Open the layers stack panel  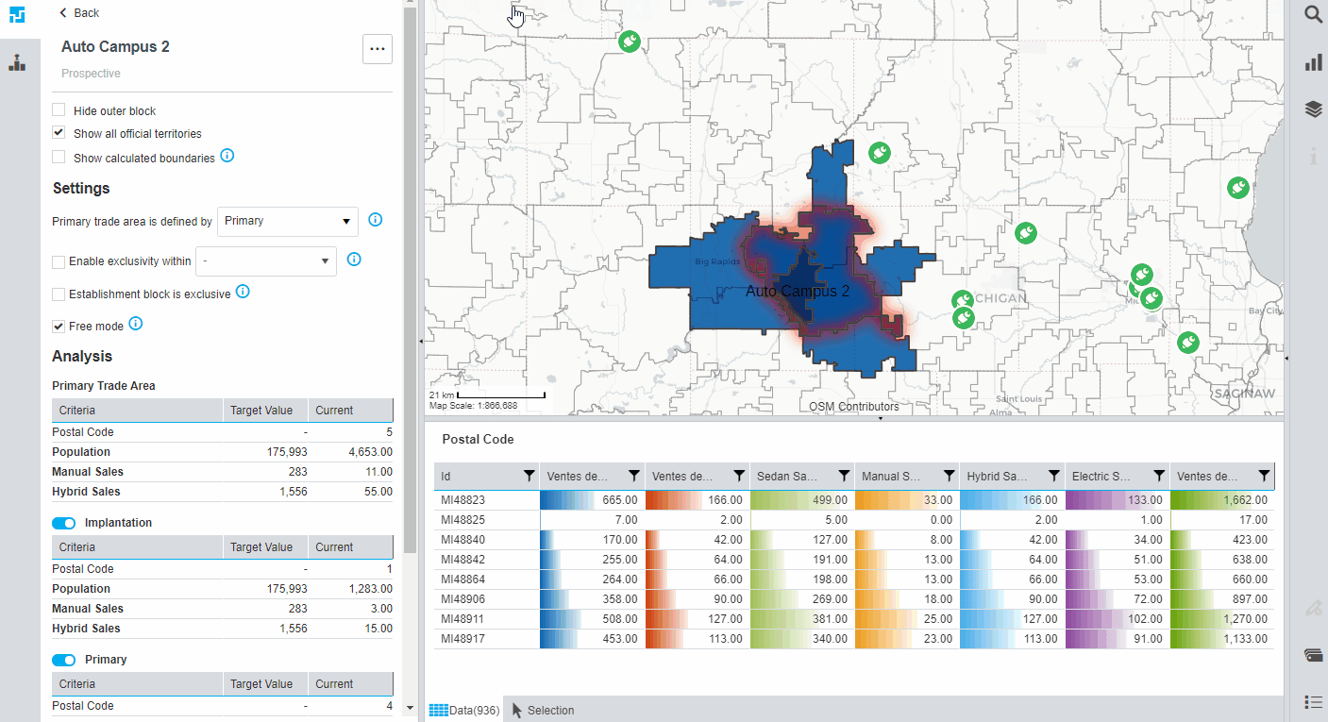tap(1313, 109)
